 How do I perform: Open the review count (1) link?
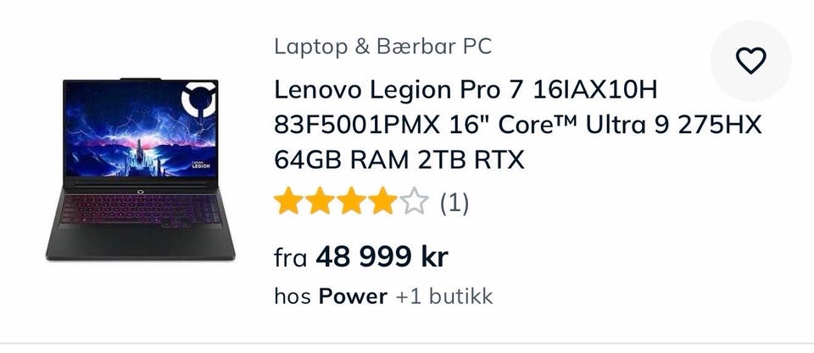pyautogui.click(x=454, y=203)
